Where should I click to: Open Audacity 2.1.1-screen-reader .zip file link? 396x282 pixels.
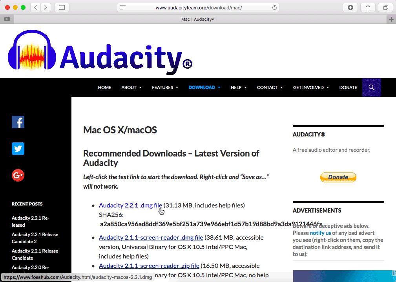click(149, 266)
